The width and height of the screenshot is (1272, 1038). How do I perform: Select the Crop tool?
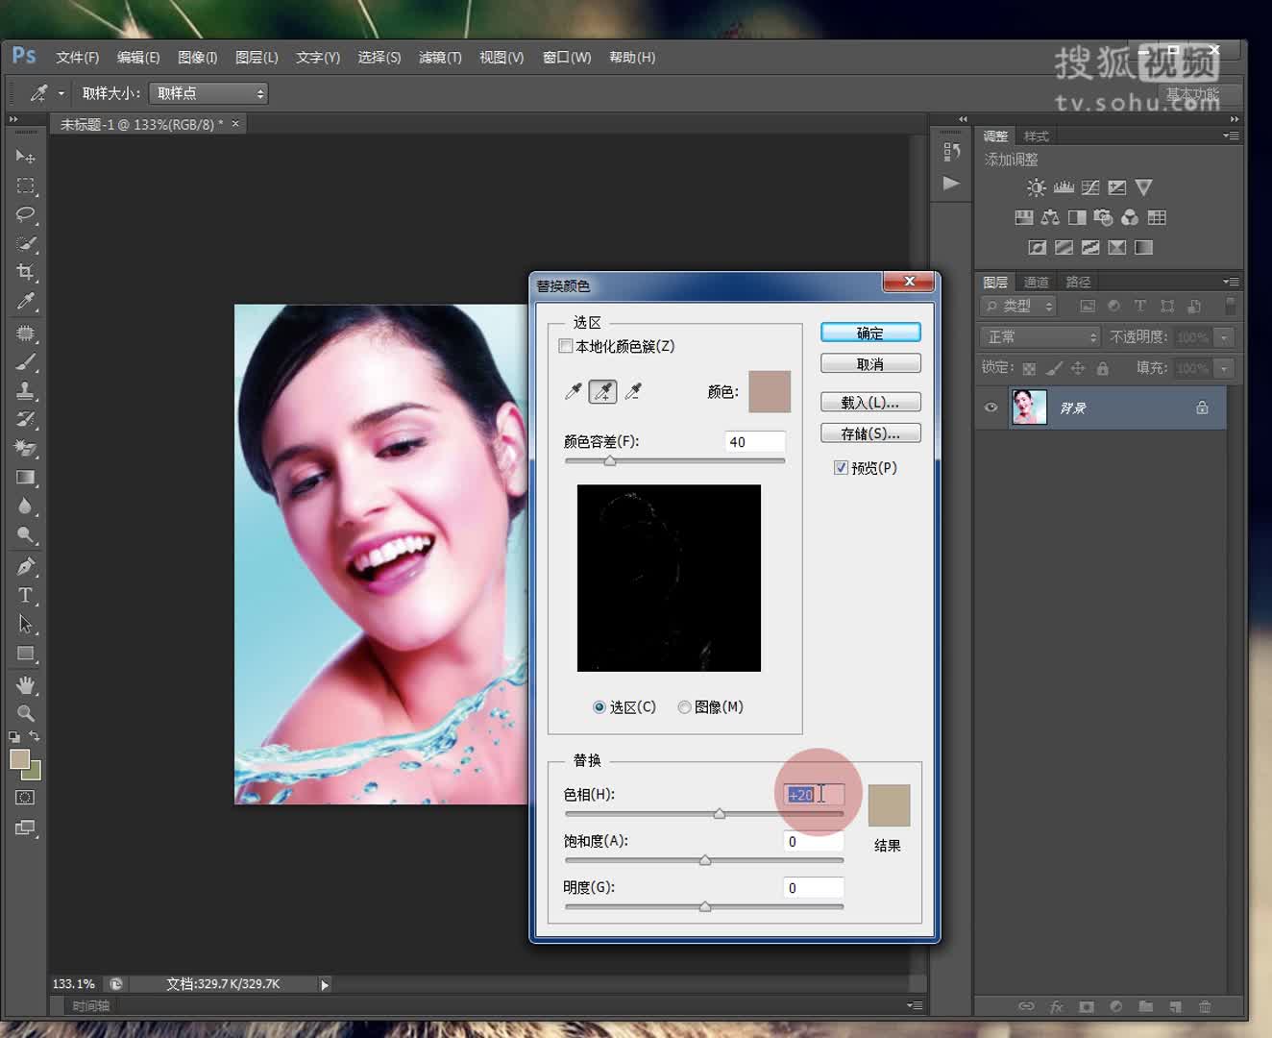(25, 272)
